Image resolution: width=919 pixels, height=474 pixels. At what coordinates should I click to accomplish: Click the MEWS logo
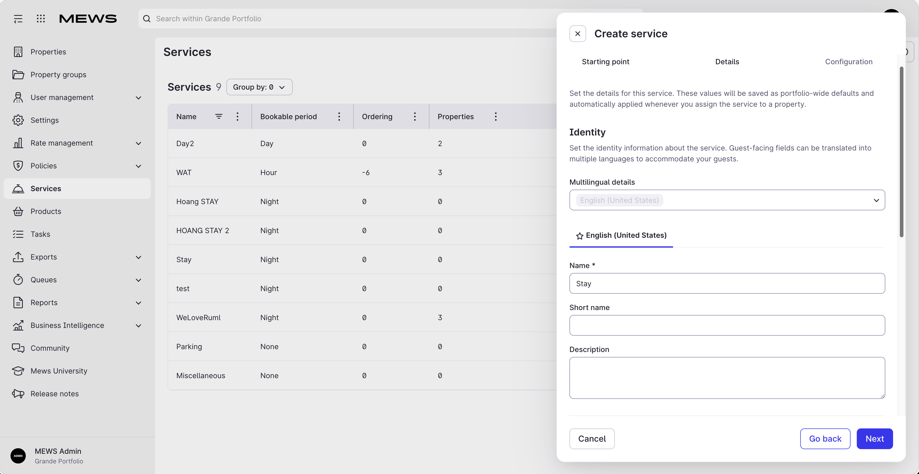pyautogui.click(x=88, y=19)
